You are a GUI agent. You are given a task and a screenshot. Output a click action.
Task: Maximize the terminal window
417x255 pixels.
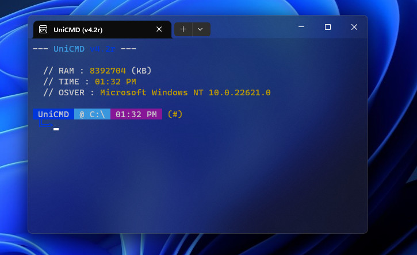(328, 27)
